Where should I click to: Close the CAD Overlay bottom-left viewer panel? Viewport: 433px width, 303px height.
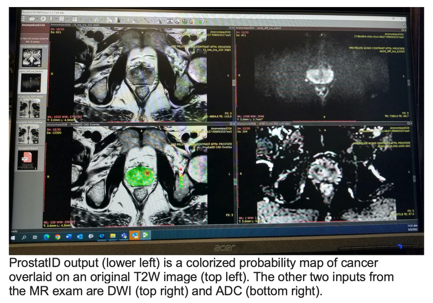[235, 124]
